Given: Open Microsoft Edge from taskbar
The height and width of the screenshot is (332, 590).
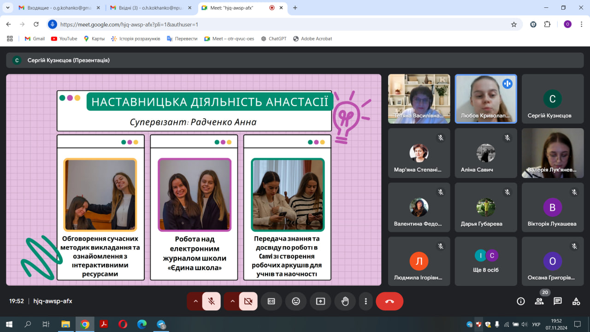Looking at the screenshot, I should click(x=142, y=324).
